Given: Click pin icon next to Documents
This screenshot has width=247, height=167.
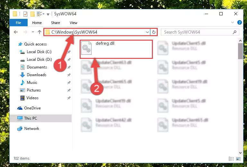Looking at the screenshot, I should click(x=69, y=67).
